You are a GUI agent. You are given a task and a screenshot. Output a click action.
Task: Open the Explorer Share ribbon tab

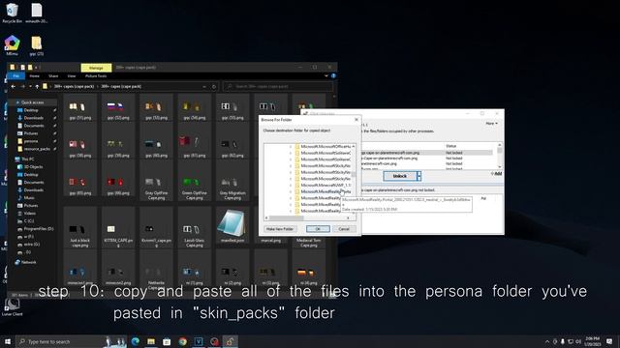click(53, 75)
